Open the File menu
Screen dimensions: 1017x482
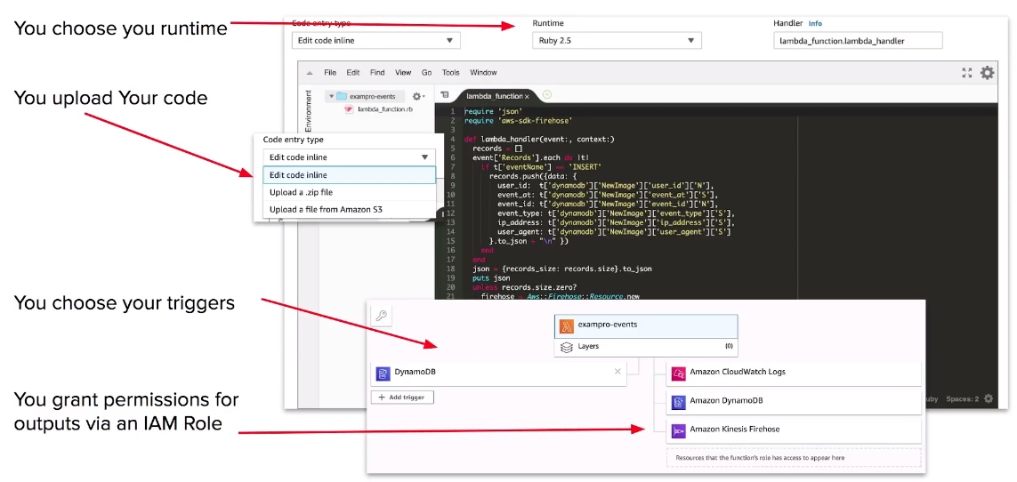click(x=330, y=73)
